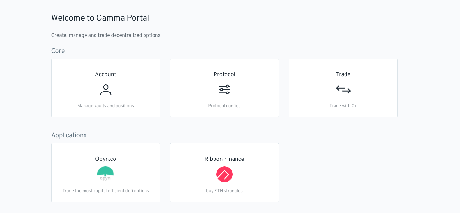
Task: Click the Account person icon
Action: [x=105, y=90]
